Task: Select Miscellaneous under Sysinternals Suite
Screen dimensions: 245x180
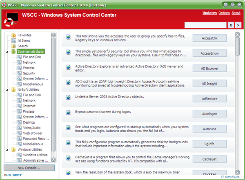Action: [33, 84]
